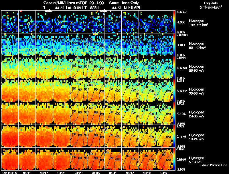Click the Log Cnts legend heading
Screen dimensions: 229x174
pyautogui.click(x=211, y=3)
